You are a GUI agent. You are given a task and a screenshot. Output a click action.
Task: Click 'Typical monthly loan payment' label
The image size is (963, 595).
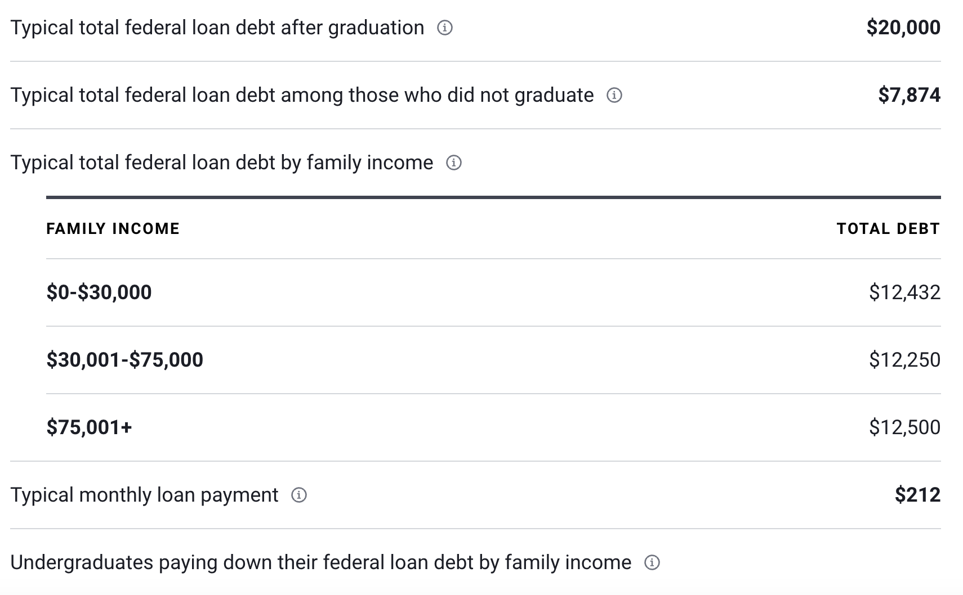click(144, 495)
